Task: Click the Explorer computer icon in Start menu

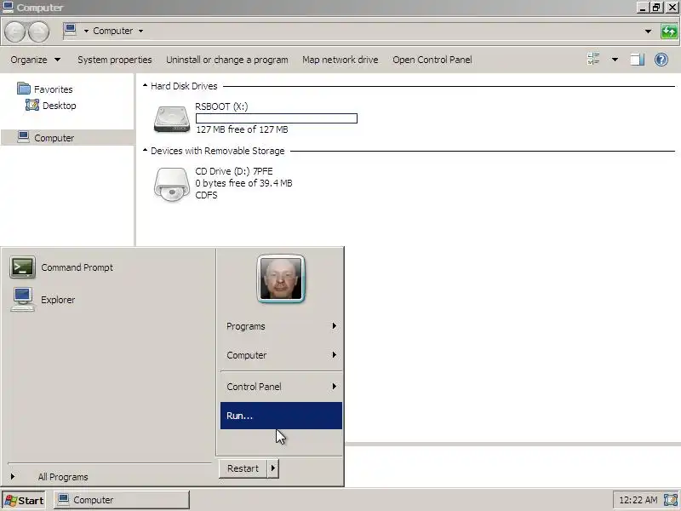Action: (x=22, y=300)
